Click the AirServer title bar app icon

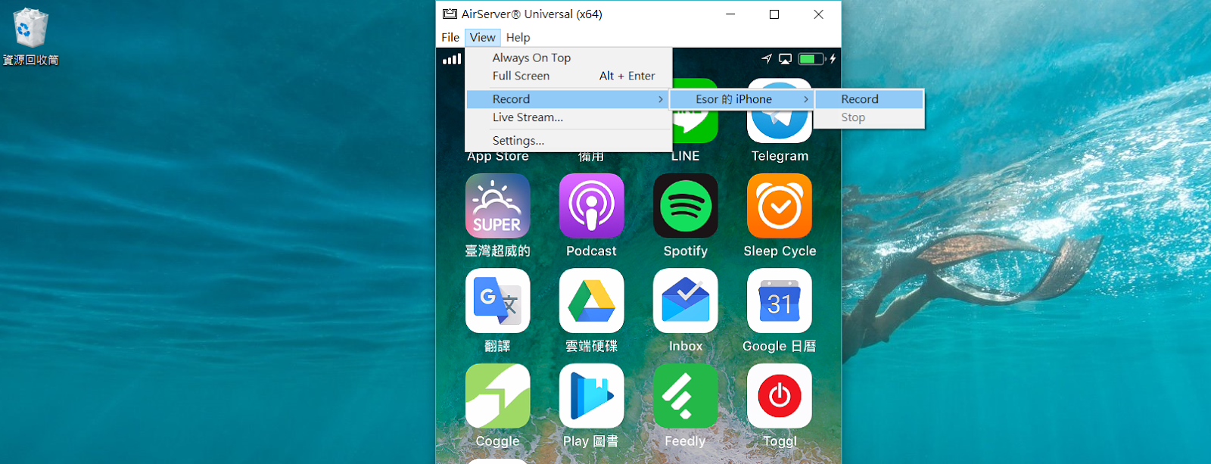(x=450, y=14)
